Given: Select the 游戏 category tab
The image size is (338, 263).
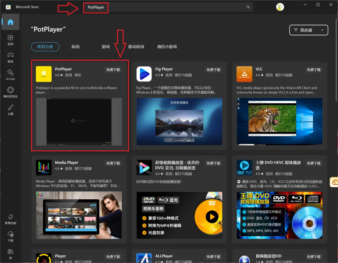Looking at the screenshot, I should pos(106,47).
